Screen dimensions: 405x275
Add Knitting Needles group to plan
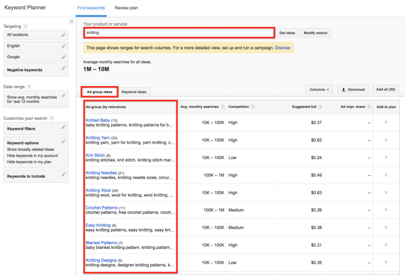pos(386,175)
